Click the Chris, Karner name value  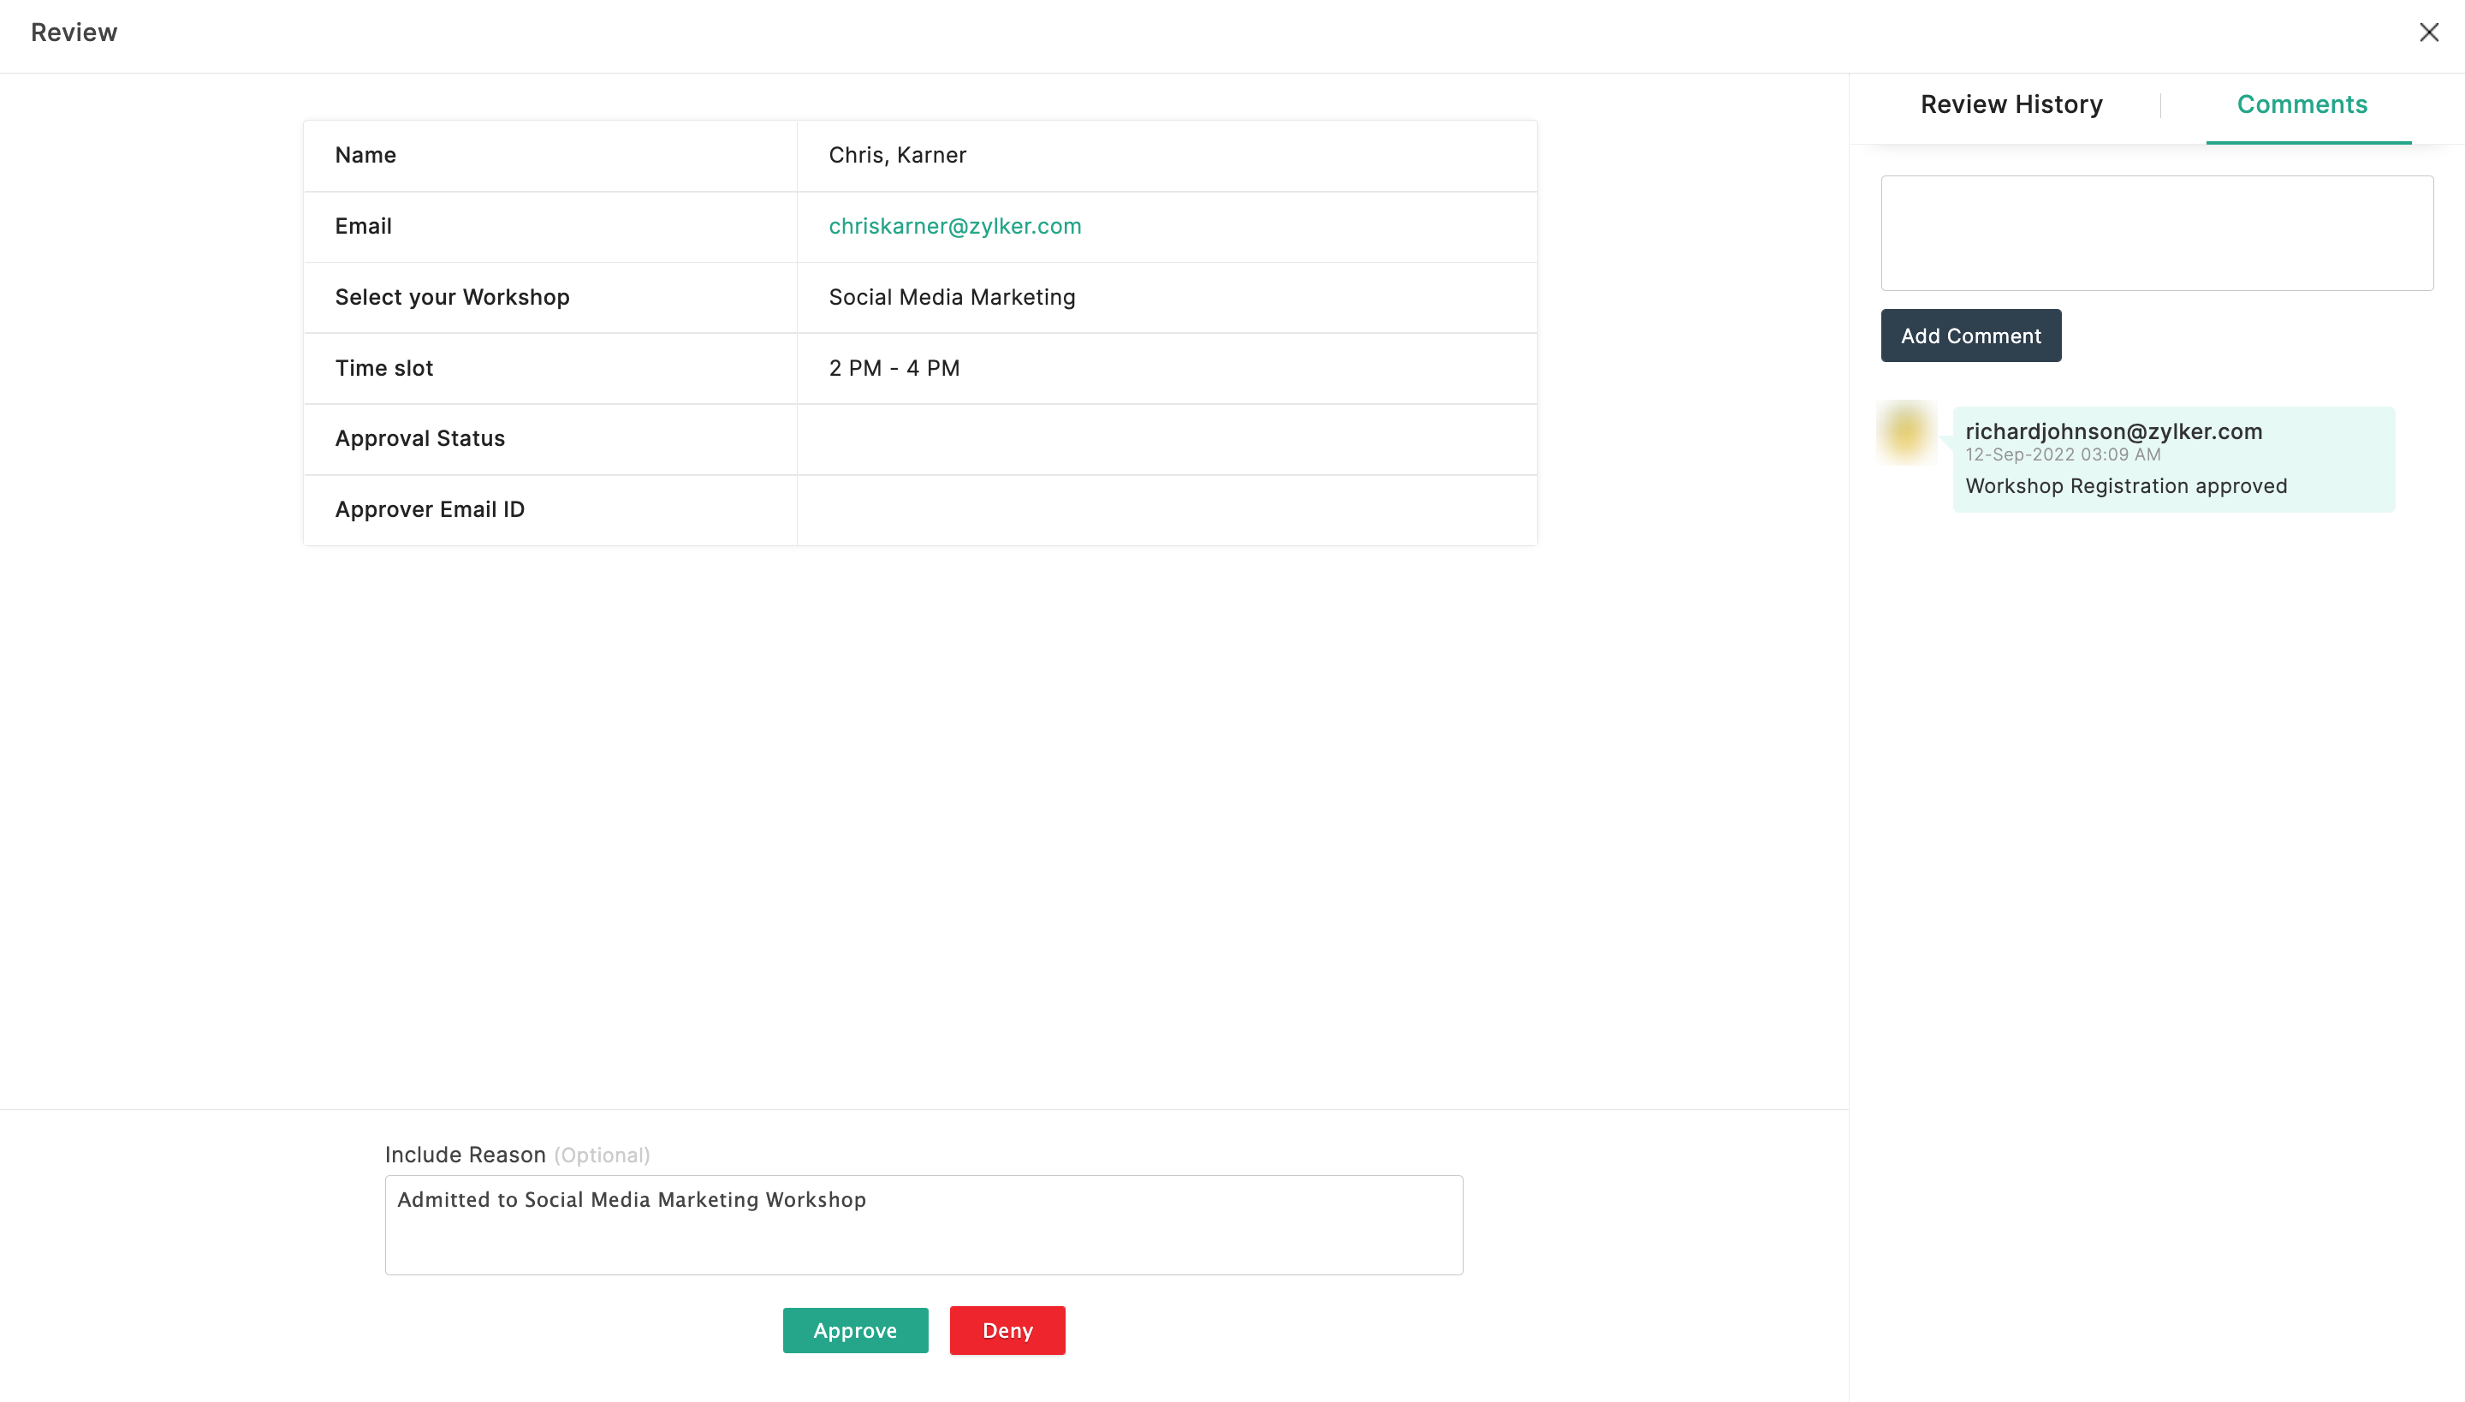[897, 155]
